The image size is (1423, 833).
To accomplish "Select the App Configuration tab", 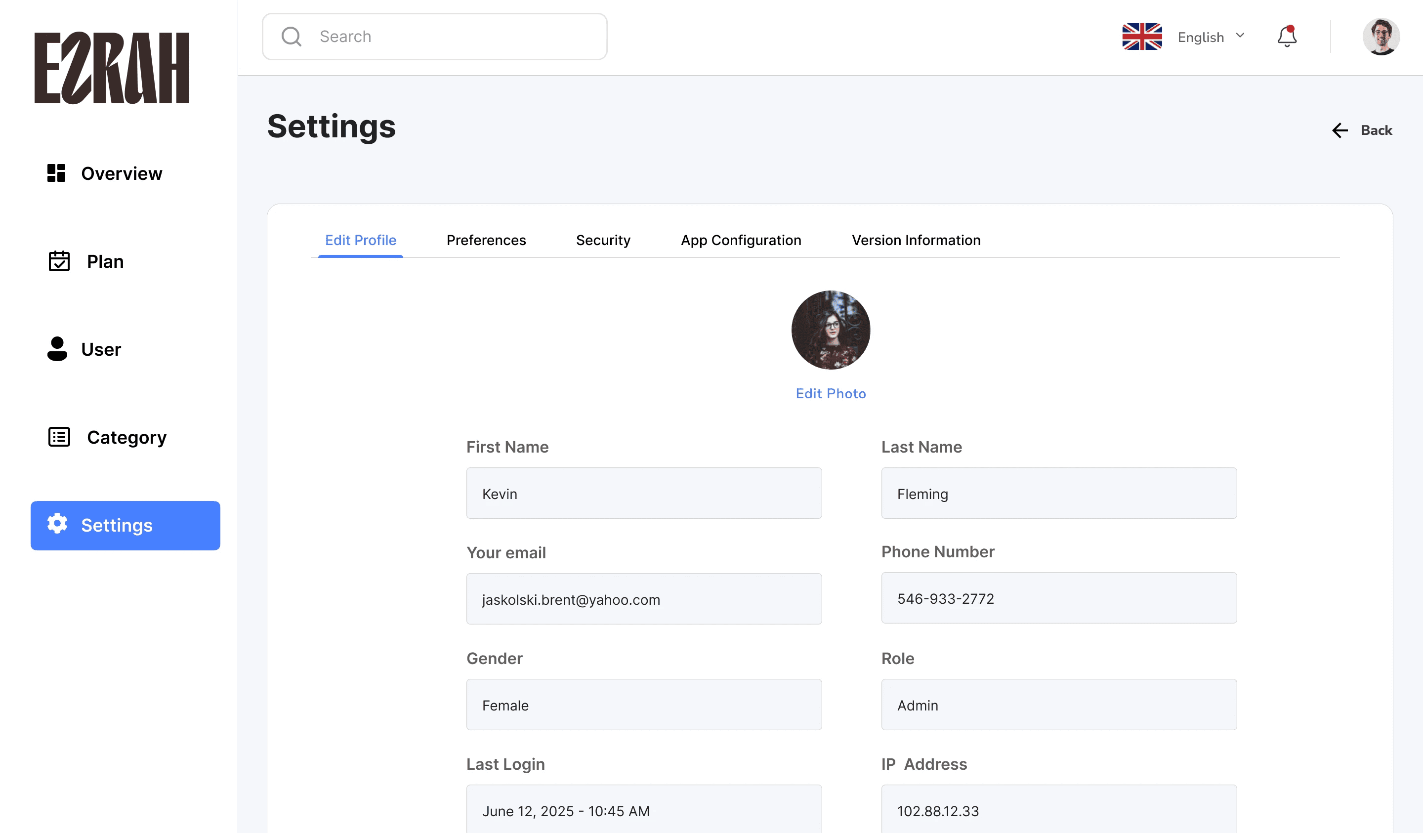I will (741, 240).
